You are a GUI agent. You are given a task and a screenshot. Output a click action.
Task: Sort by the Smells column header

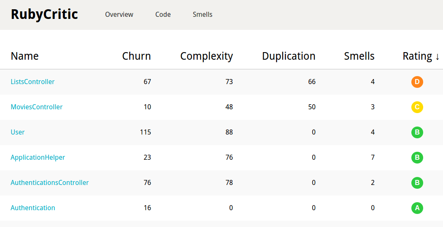click(359, 56)
